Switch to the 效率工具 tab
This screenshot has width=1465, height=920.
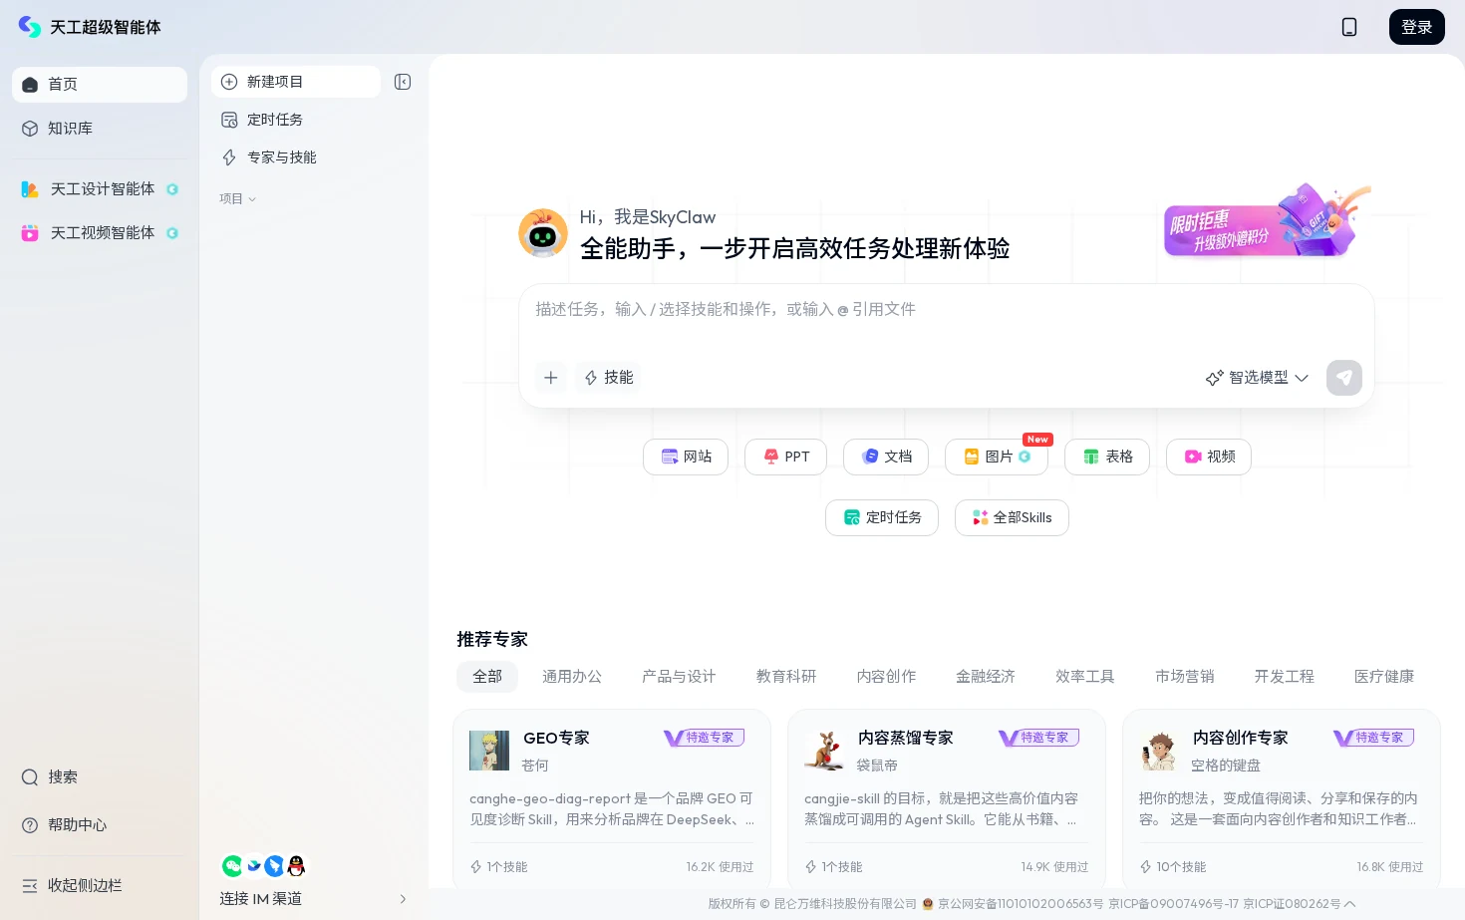click(1085, 677)
